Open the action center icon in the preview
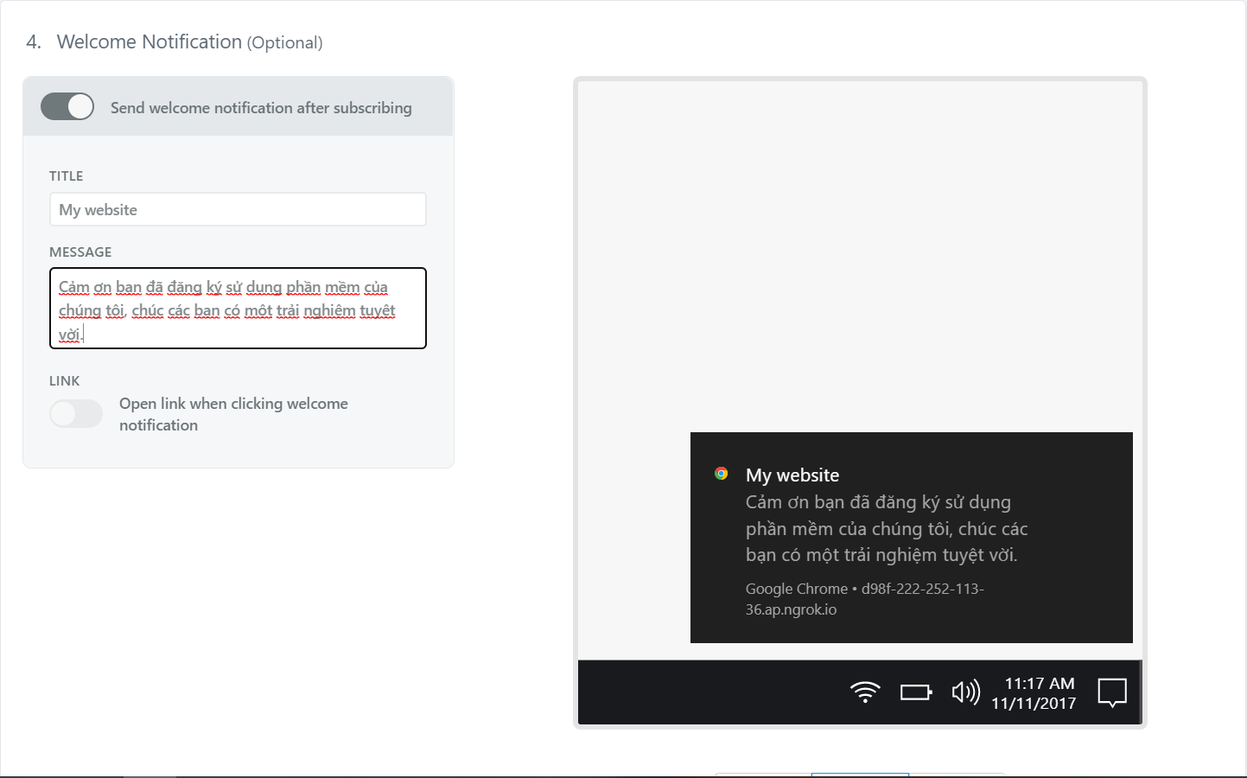This screenshot has width=1247, height=778. click(1112, 692)
